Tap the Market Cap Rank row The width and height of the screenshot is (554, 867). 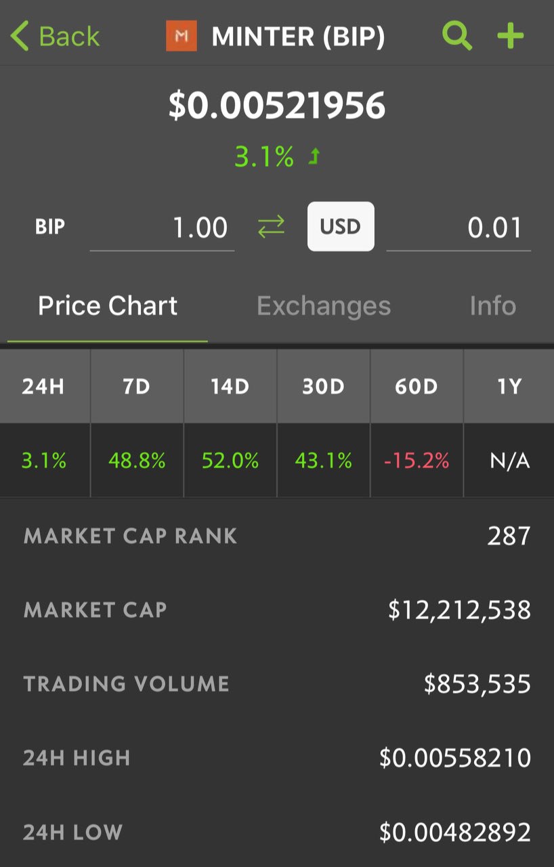pyautogui.click(x=277, y=536)
